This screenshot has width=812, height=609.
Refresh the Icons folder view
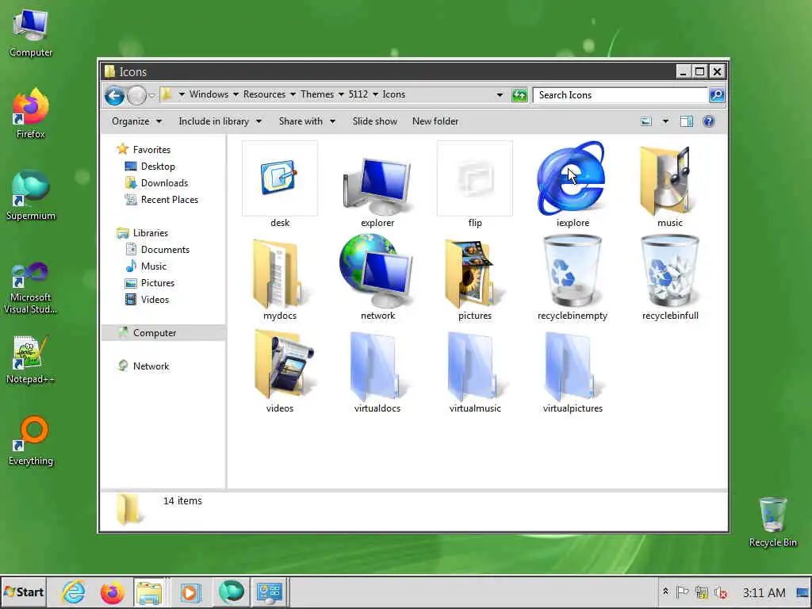point(519,95)
